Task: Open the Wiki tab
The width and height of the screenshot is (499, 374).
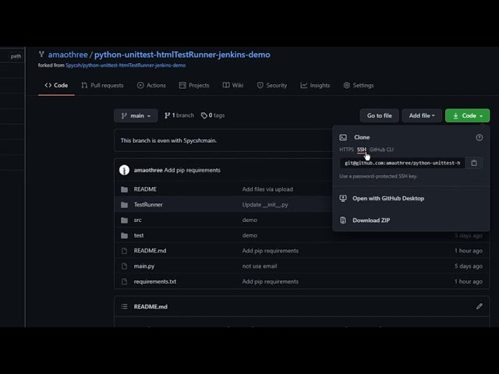Action: 233,85
